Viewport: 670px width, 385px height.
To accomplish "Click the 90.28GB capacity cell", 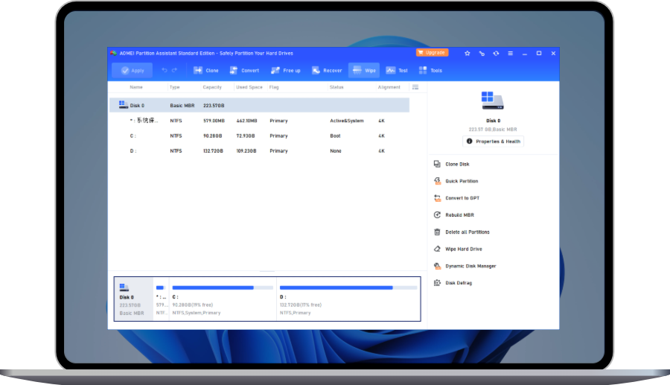I will tap(212, 136).
